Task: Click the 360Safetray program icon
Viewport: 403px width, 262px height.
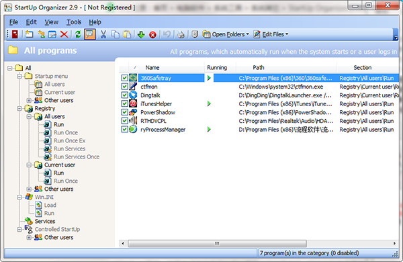Action: [x=133, y=78]
